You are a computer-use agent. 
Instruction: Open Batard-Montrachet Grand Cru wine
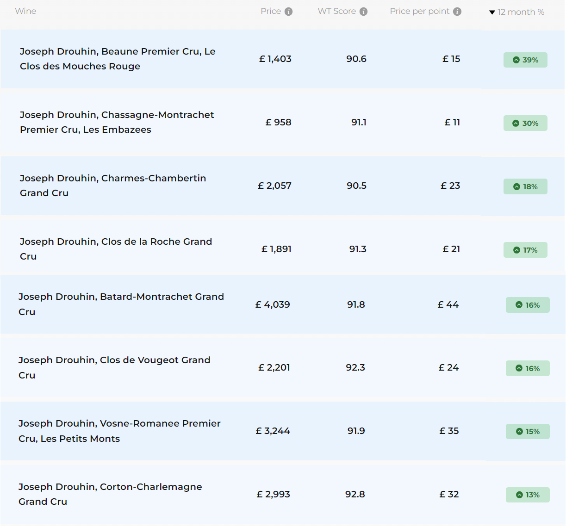click(x=121, y=304)
